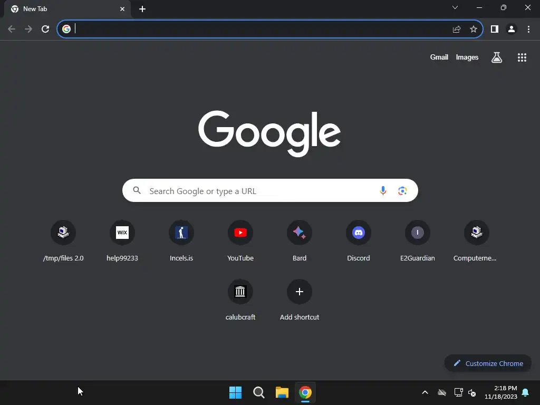The height and width of the screenshot is (405, 540).
Task: Open the clock and date 2:18 PM
Action: point(501,392)
